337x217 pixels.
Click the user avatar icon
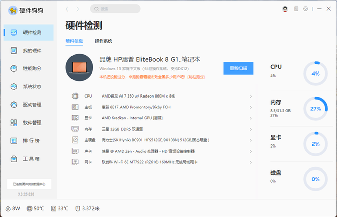pos(285,9)
